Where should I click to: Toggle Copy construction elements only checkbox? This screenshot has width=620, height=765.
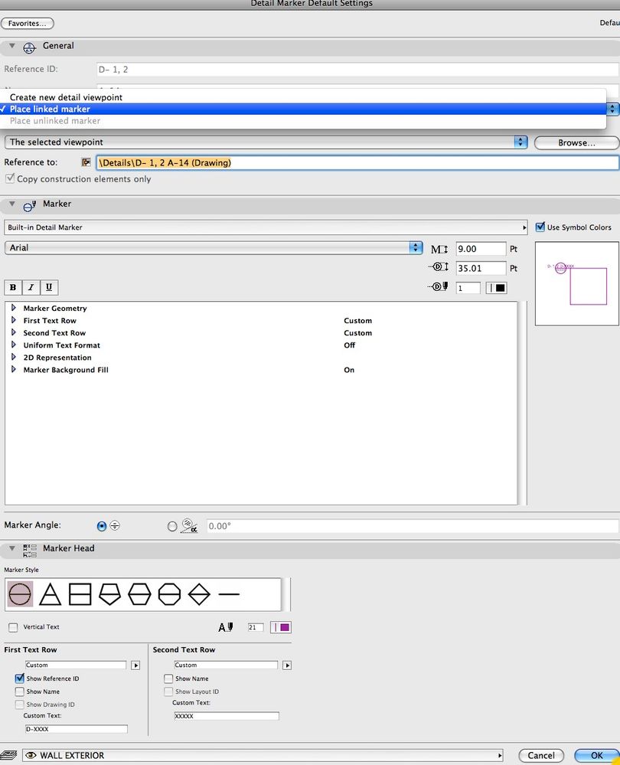point(10,178)
